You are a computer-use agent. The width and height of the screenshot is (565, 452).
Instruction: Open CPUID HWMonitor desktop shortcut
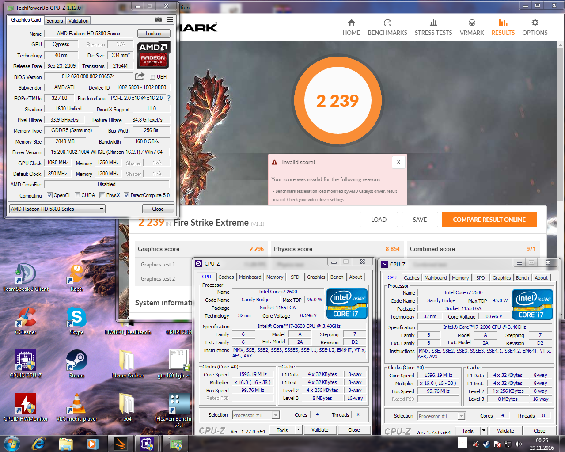pos(26,407)
